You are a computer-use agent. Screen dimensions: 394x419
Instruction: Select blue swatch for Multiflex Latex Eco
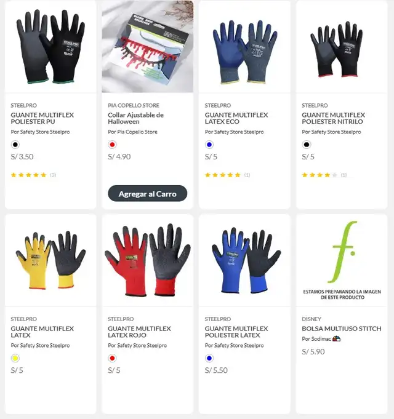(209, 145)
